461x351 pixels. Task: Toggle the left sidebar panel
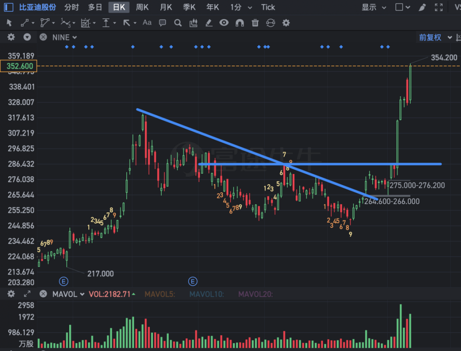click(x=9, y=7)
